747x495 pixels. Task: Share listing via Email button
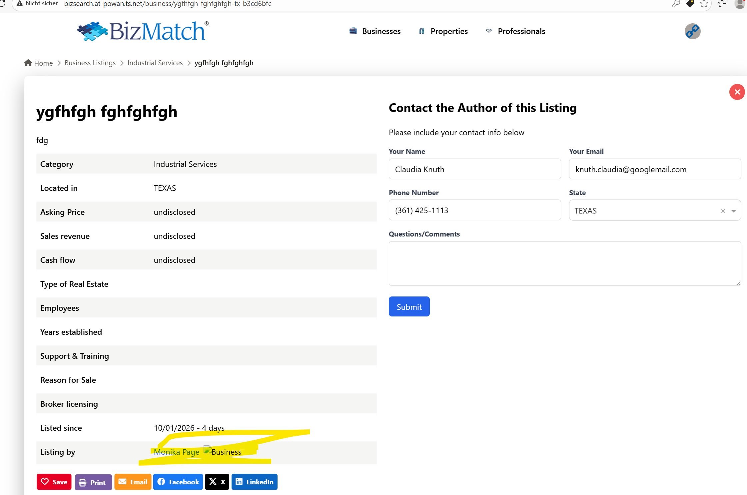(x=133, y=482)
